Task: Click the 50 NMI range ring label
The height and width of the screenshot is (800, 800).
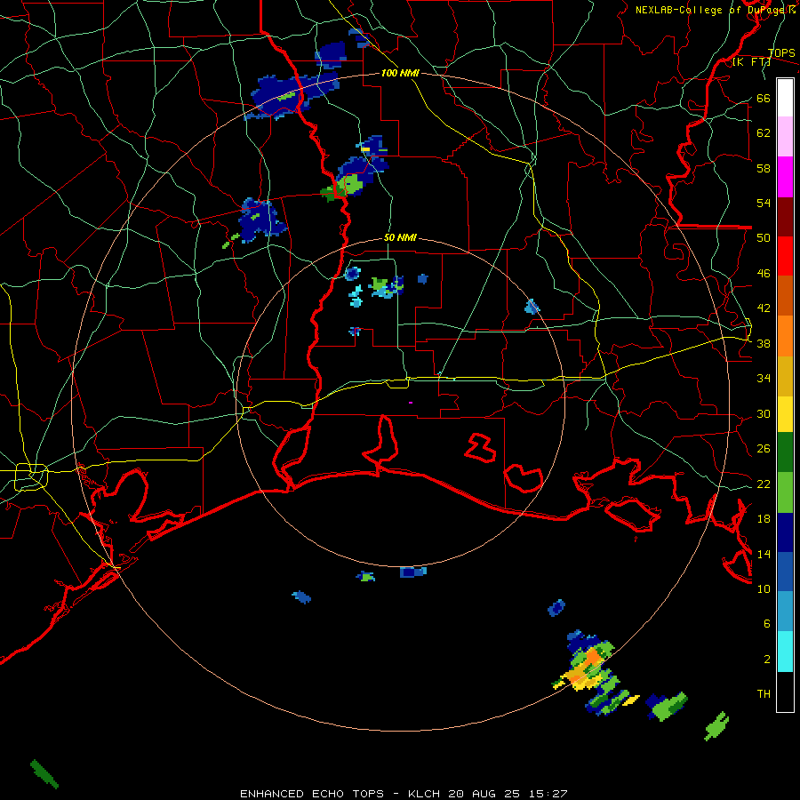Action: (x=400, y=237)
